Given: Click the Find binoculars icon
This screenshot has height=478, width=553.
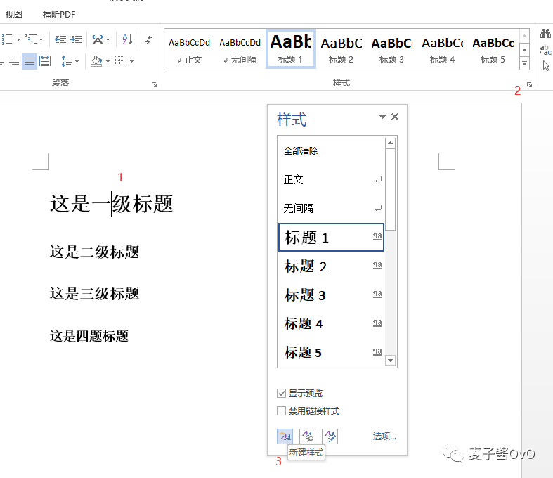Looking at the screenshot, I should (545, 34).
